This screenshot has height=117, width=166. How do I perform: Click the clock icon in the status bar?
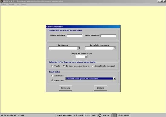coord(100,115)
